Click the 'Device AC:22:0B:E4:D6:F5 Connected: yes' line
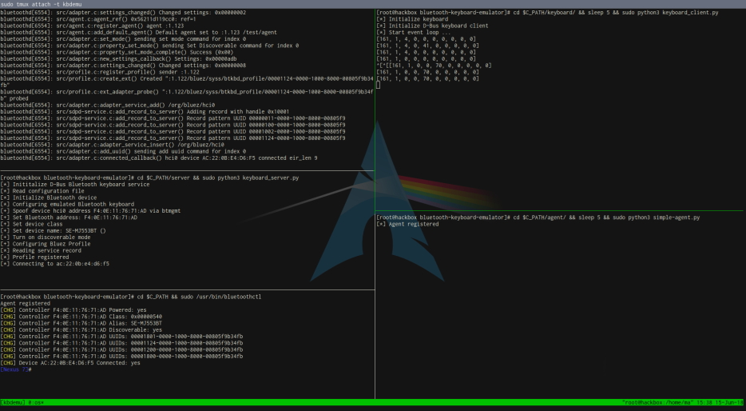The height and width of the screenshot is (411, 746). pos(70,363)
